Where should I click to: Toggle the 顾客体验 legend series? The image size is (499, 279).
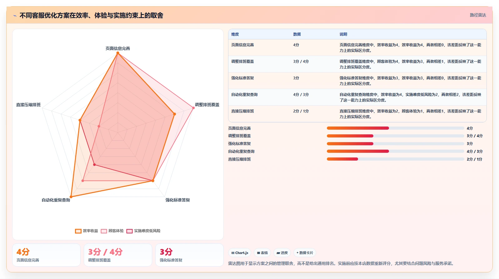click(112, 231)
